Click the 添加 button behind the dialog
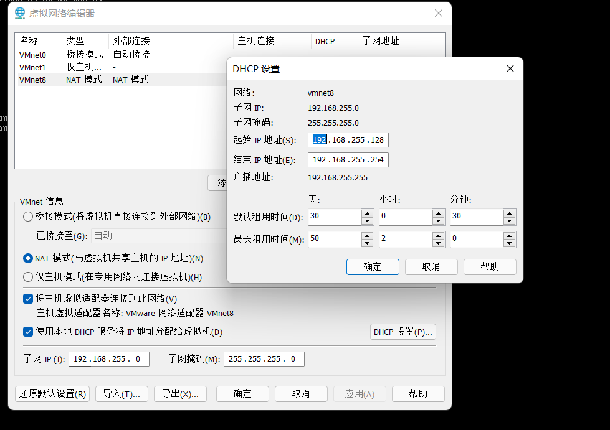Screen dimensions: 610x430 click(218, 183)
